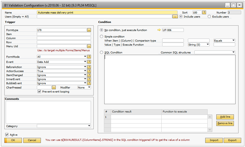Click Condition result cell in row 1
The height and width of the screenshot is (147, 245).
click(x=136, y=117)
